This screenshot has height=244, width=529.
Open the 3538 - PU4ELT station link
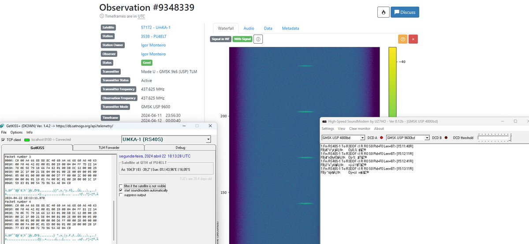click(x=154, y=36)
